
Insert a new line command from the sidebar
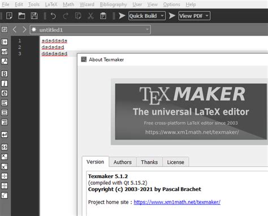point(5,135)
